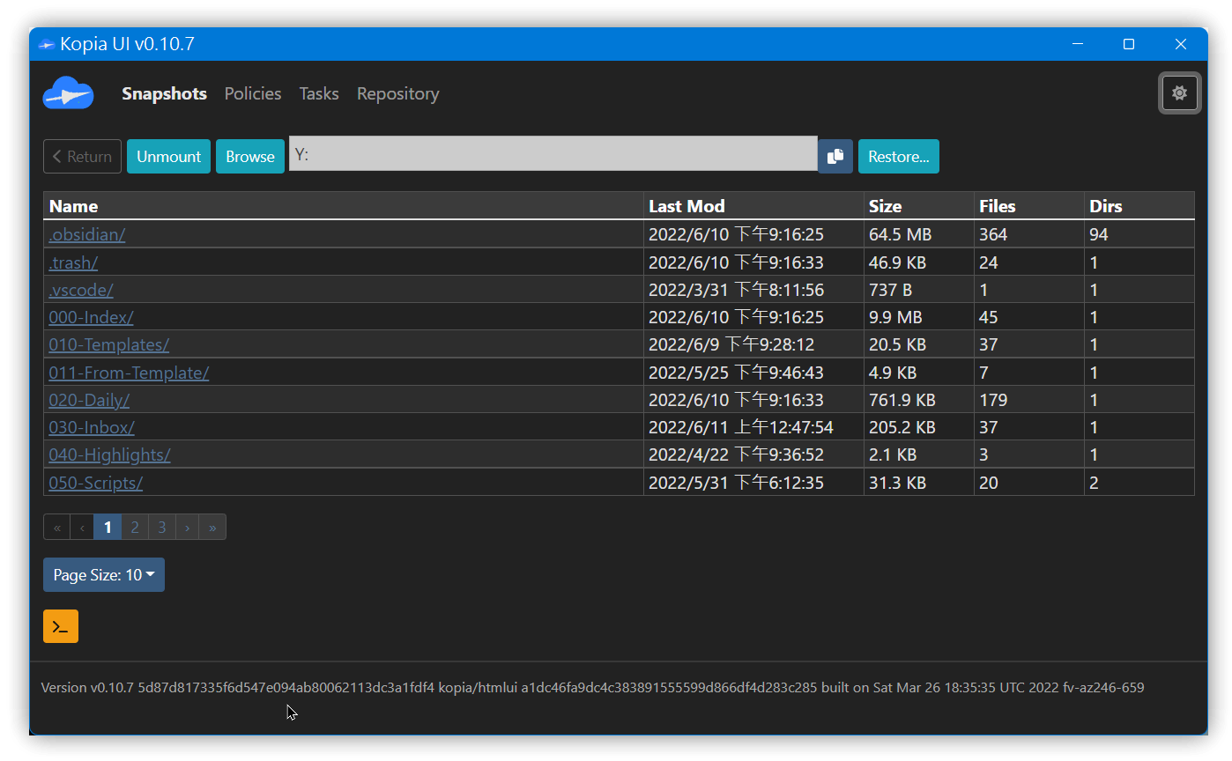Open the 000-Index/ folder link
Screen dimensions: 1232x761
click(x=91, y=317)
